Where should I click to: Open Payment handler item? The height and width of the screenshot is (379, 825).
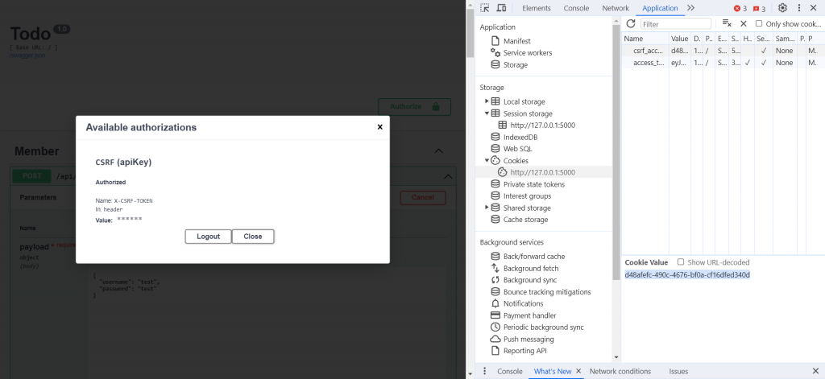click(x=529, y=315)
